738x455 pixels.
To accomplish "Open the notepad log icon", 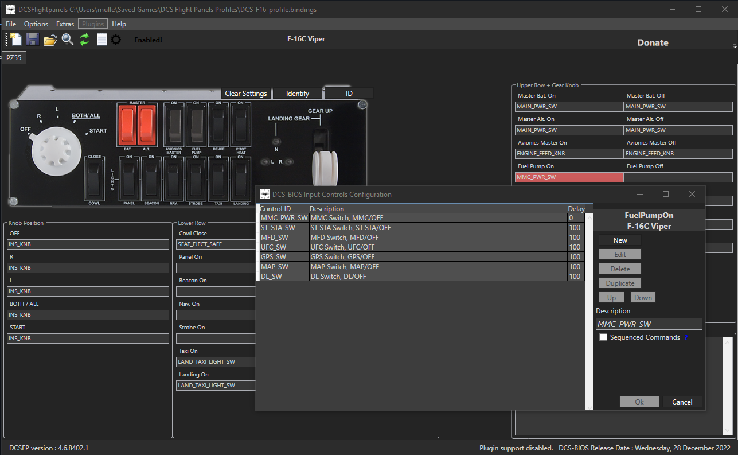I will (101, 40).
